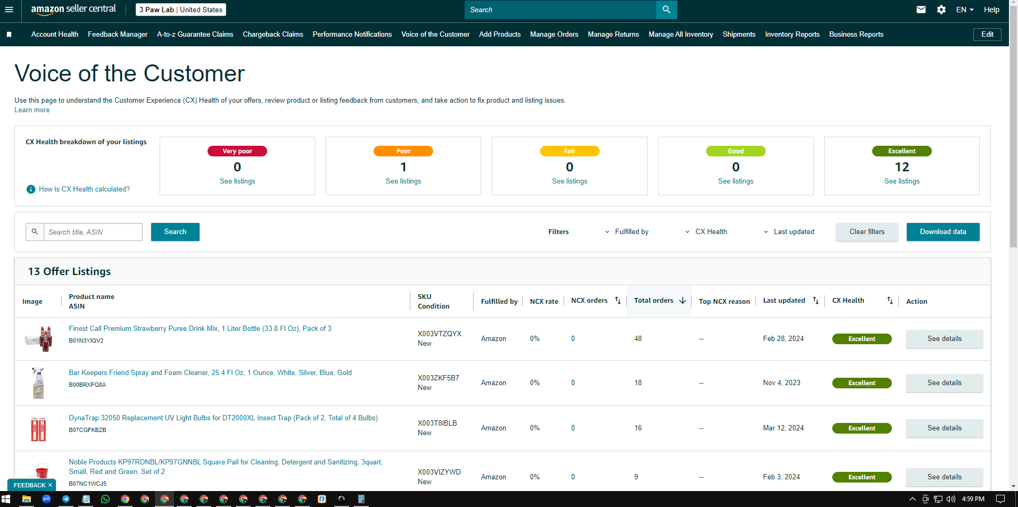Viewport: 1018px width, 507px height.
Task: Click the network icon in system tray
Action: (x=938, y=499)
